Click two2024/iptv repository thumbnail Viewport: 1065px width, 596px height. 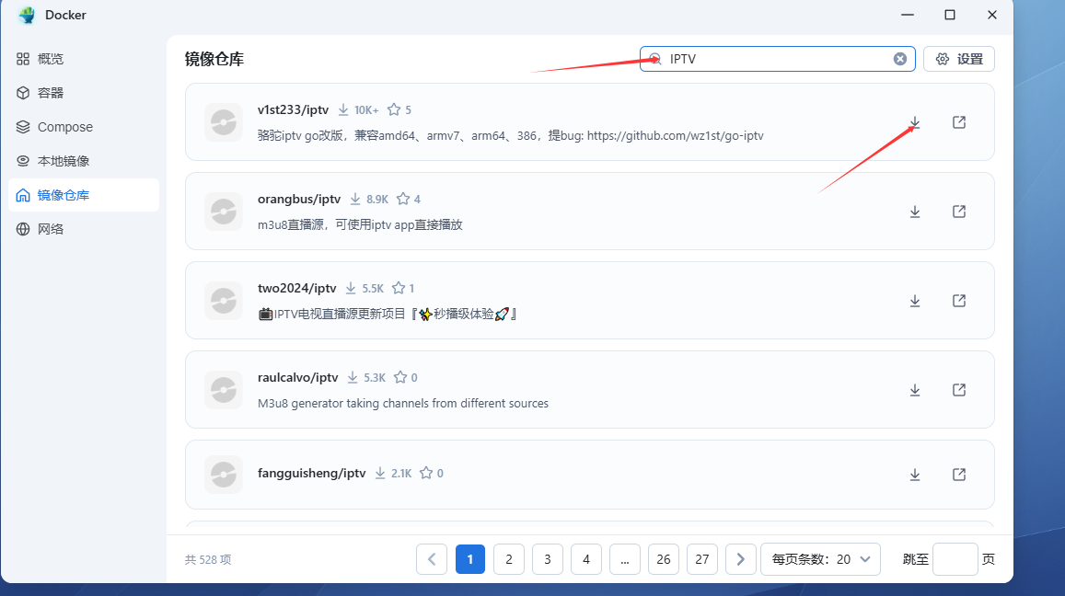224,301
